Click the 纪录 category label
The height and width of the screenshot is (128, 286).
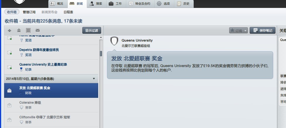coord(28,69)
